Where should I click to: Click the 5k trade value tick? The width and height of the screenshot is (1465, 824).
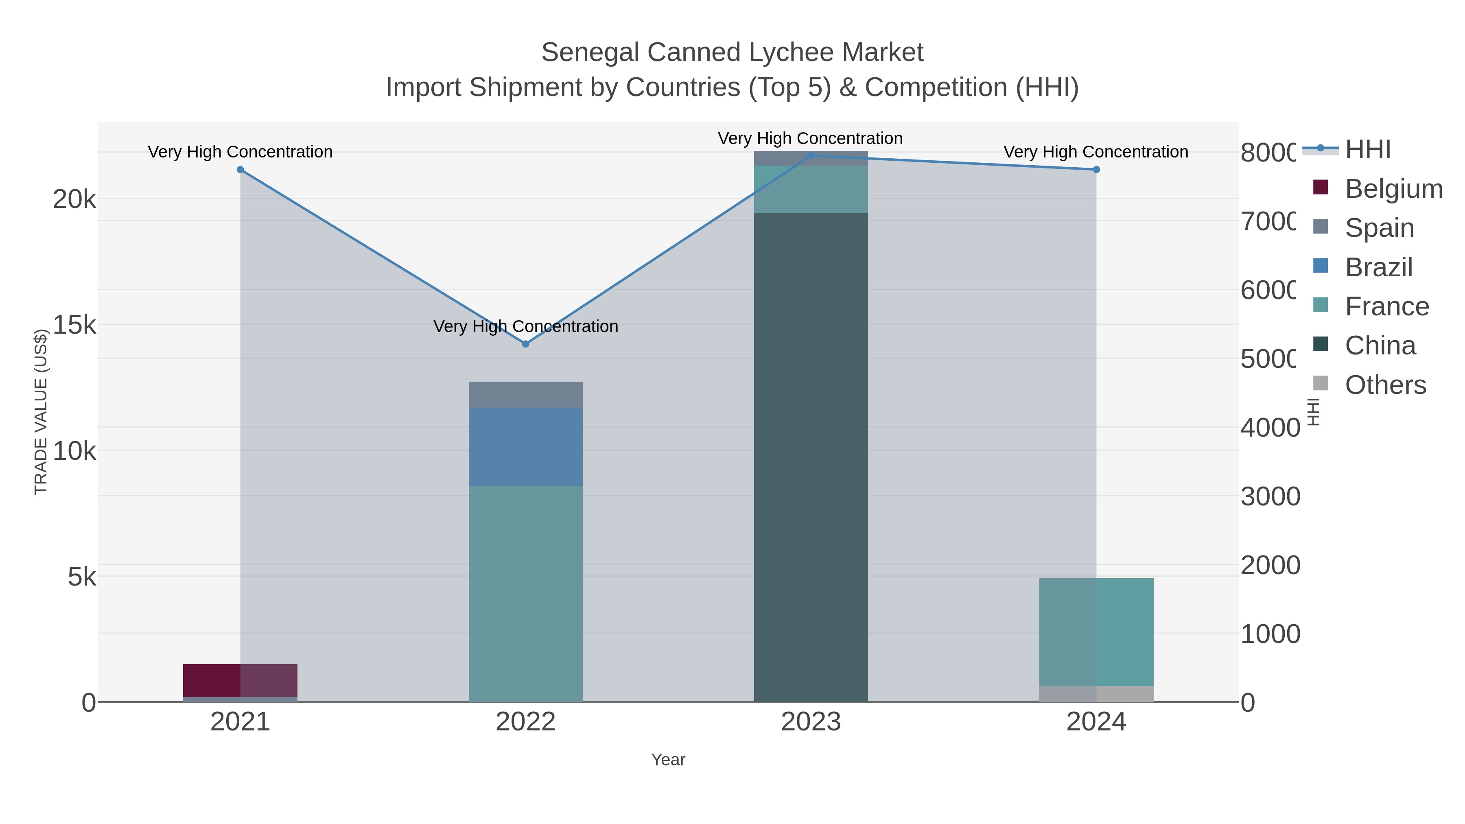[83, 577]
